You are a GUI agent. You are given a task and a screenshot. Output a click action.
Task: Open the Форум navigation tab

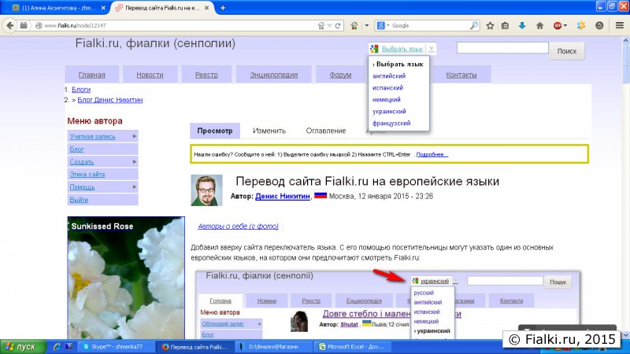click(x=340, y=75)
